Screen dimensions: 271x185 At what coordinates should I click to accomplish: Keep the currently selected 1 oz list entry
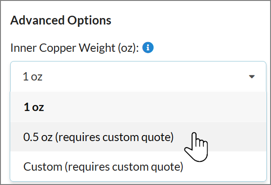(x=138, y=107)
